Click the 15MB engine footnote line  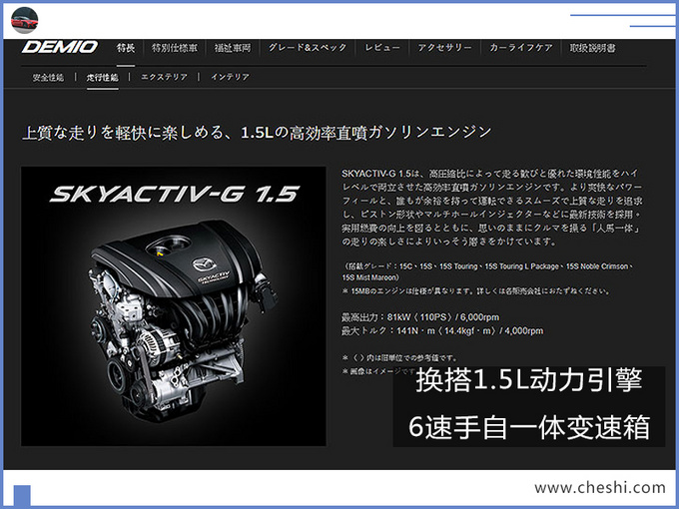point(475,291)
